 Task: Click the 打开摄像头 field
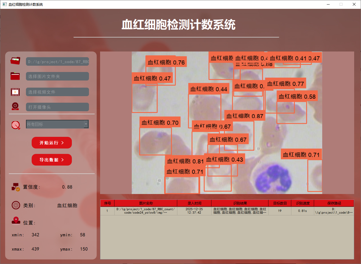pyautogui.click(x=57, y=107)
